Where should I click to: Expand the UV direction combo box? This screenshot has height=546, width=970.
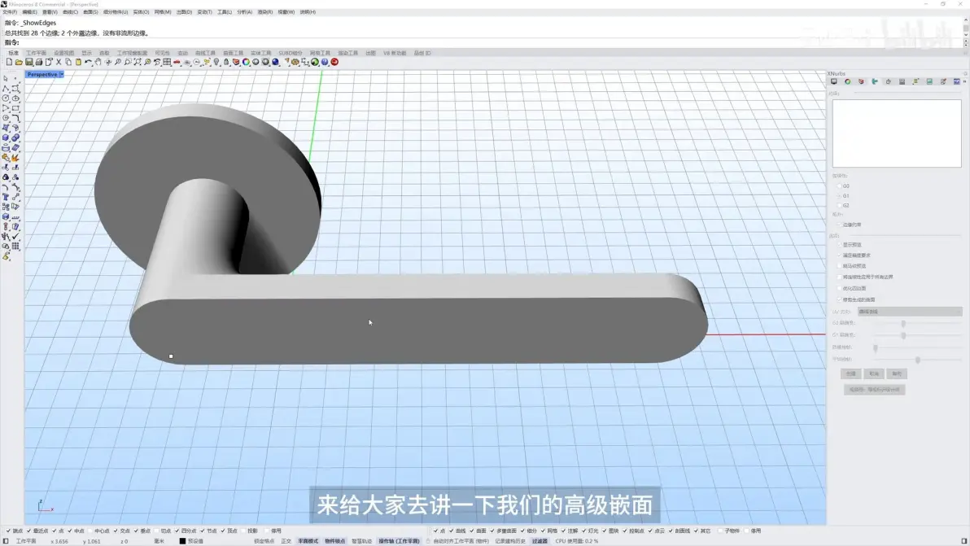(x=910, y=312)
